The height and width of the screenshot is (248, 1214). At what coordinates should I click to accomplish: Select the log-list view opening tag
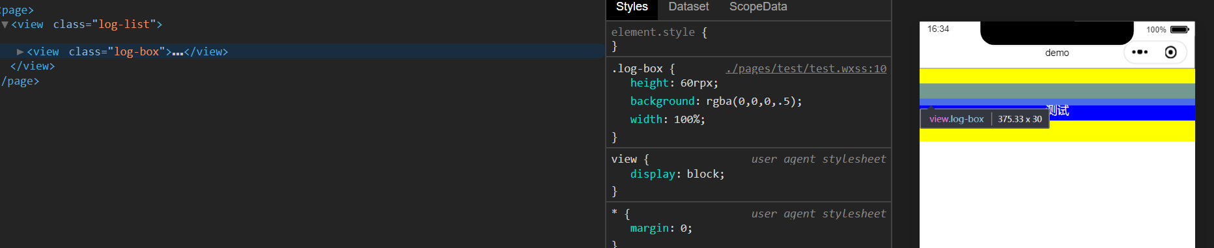87,25
